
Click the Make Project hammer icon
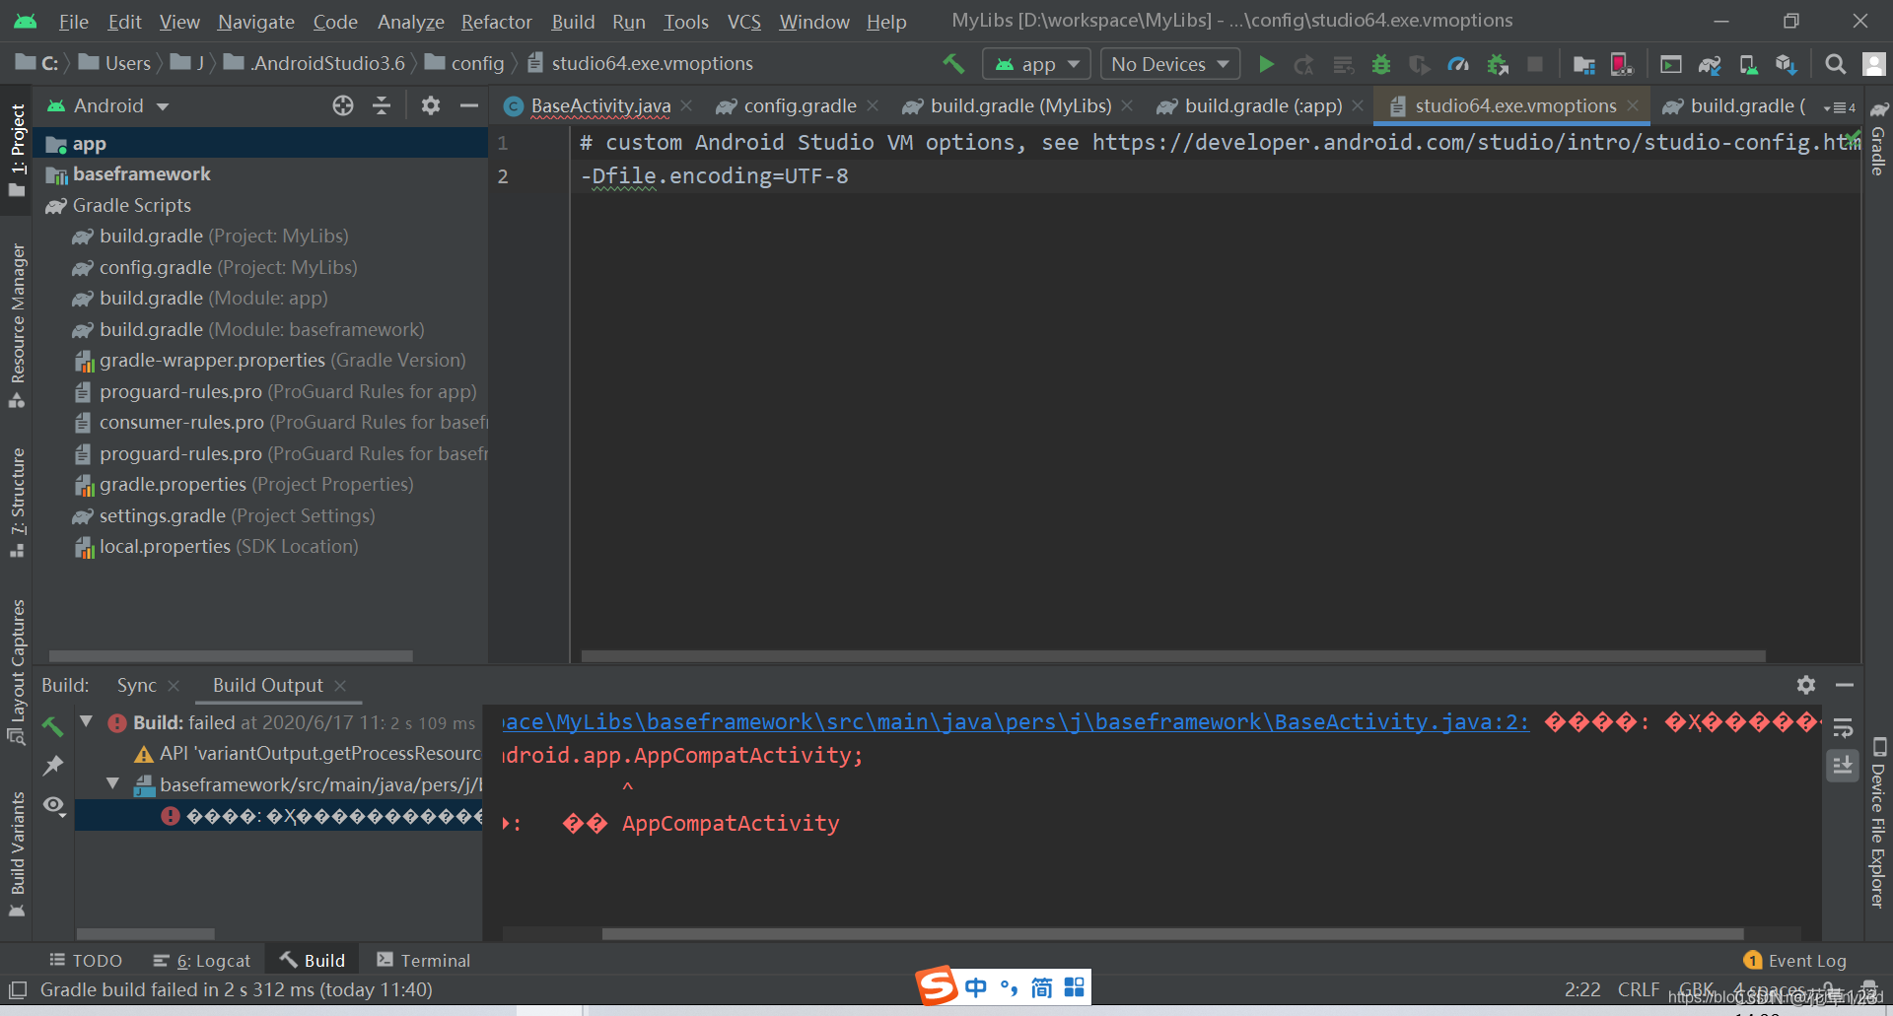point(953,64)
